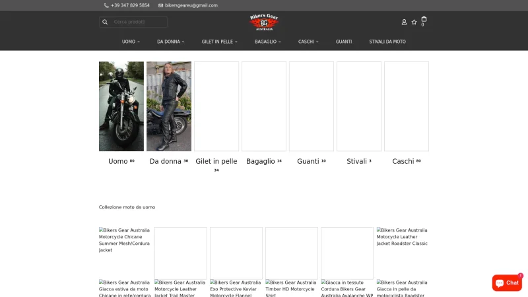Screen dimensions: 528x297
Task: Open Giacca estiva da moto Chicane product
Action: [x=125, y=288]
